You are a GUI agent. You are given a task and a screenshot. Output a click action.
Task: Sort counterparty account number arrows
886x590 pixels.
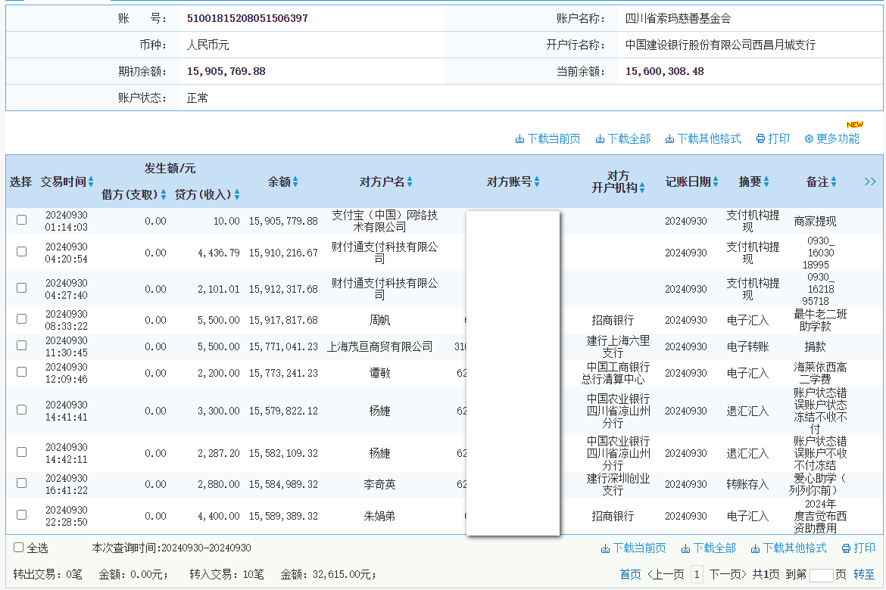point(537,182)
